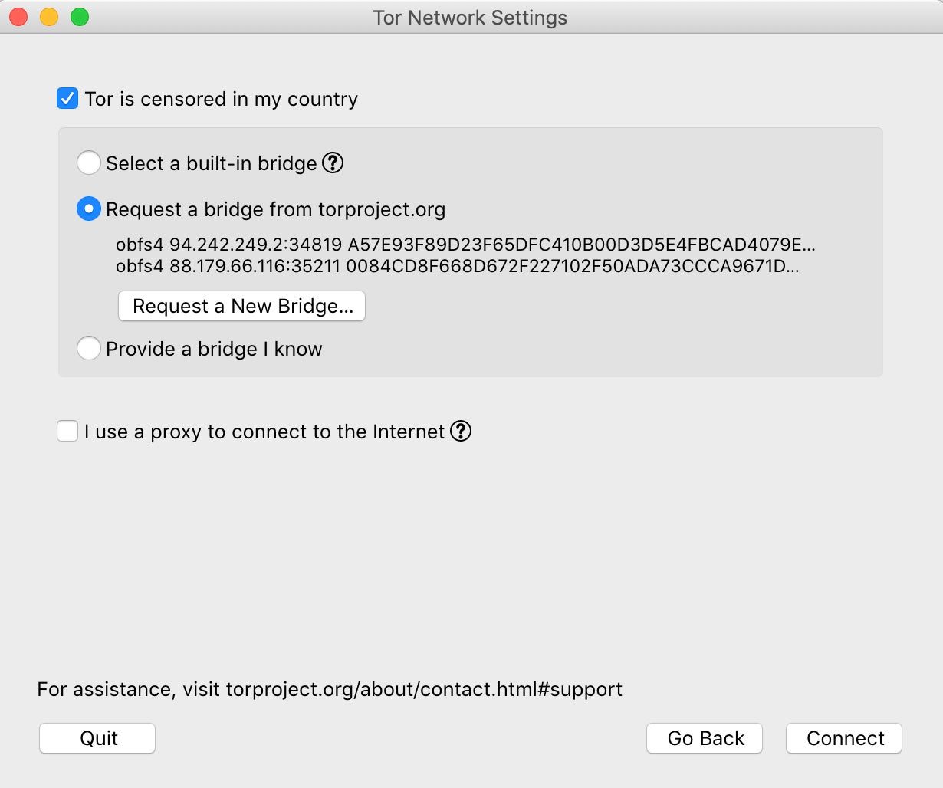
Task: Select Provide a bridge I know radio
Action: point(89,348)
